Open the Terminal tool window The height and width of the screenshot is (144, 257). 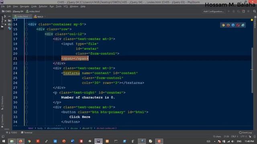pyautogui.click(x=27, y=132)
